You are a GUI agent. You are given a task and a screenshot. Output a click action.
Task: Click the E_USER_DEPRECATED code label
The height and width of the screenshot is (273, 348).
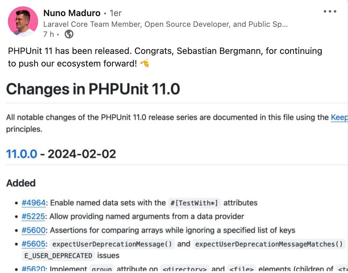point(58,256)
